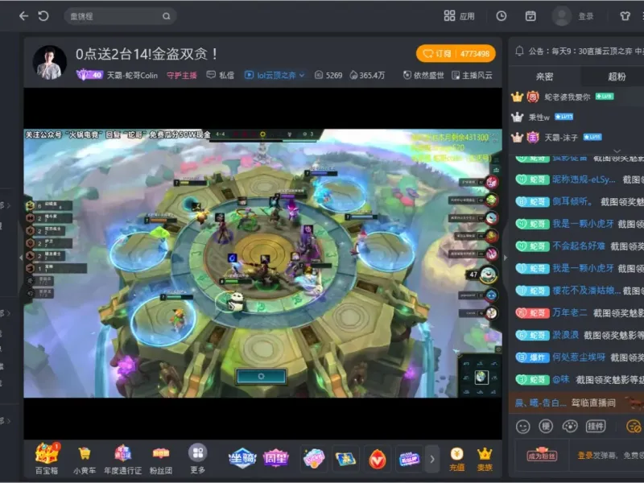Image resolution: width=644 pixels, height=483 pixels.
Task: Open the 挂件 widget icon
Action: (x=596, y=427)
